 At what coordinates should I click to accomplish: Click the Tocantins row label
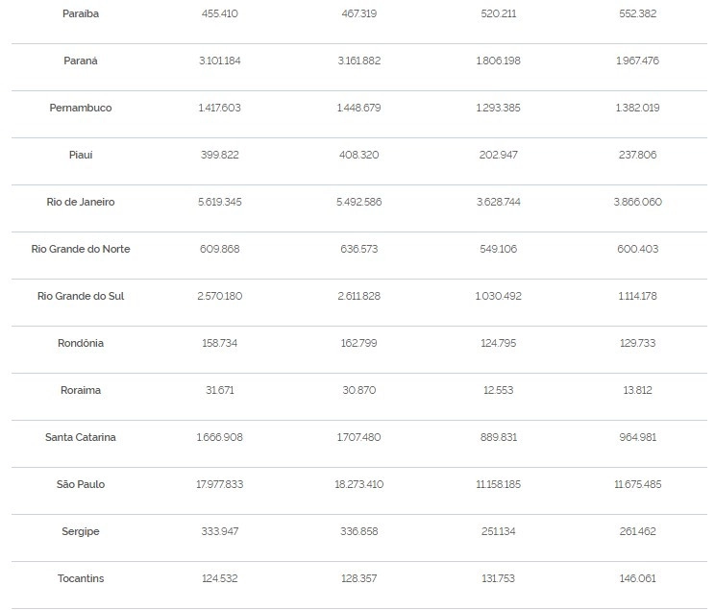(81, 578)
